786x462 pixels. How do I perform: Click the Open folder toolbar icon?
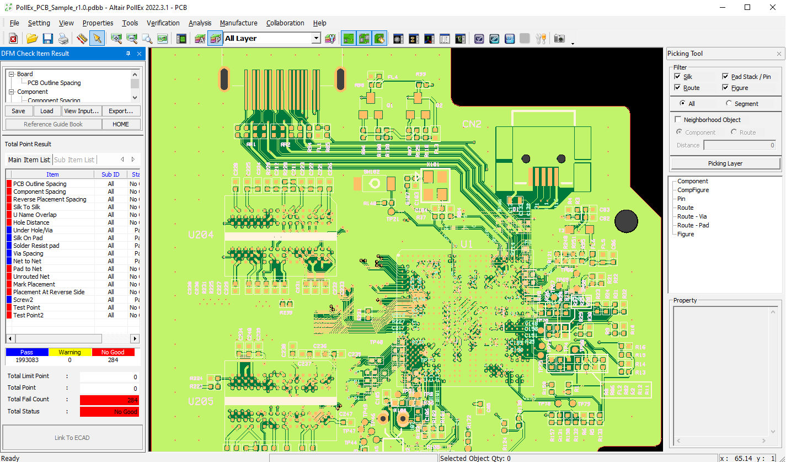[32, 39]
